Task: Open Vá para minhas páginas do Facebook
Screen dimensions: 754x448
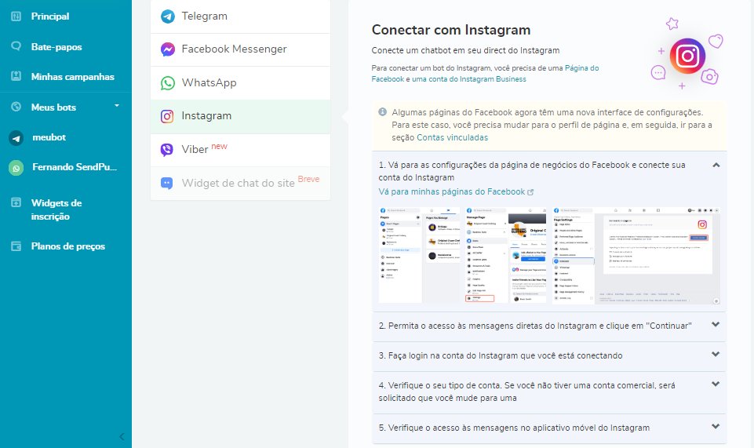Action: (451, 191)
